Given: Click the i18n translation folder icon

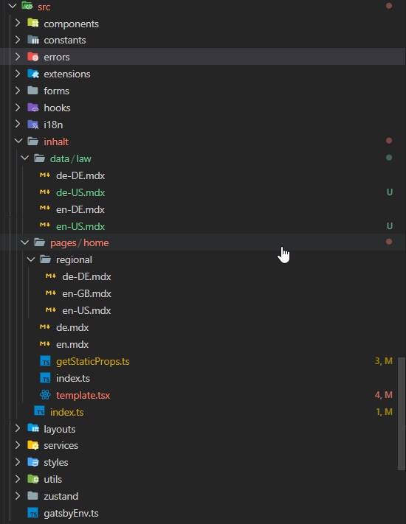Looking at the screenshot, I should pyautogui.click(x=32, y=125).
